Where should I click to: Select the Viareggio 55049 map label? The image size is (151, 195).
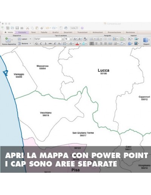[19, 75]
